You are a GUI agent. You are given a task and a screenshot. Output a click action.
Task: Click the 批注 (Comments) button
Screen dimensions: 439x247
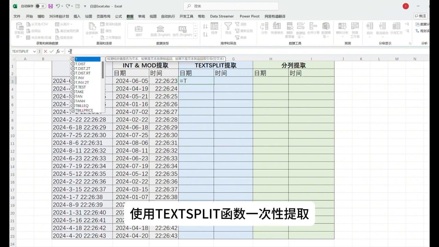[x=421, y=16]
